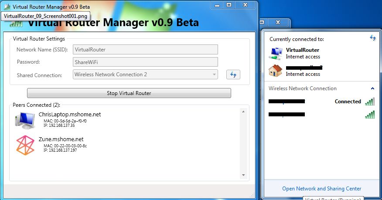Minimize the Virtual Router Manager window
Screen dimensions: 382x200
(217, 5)
